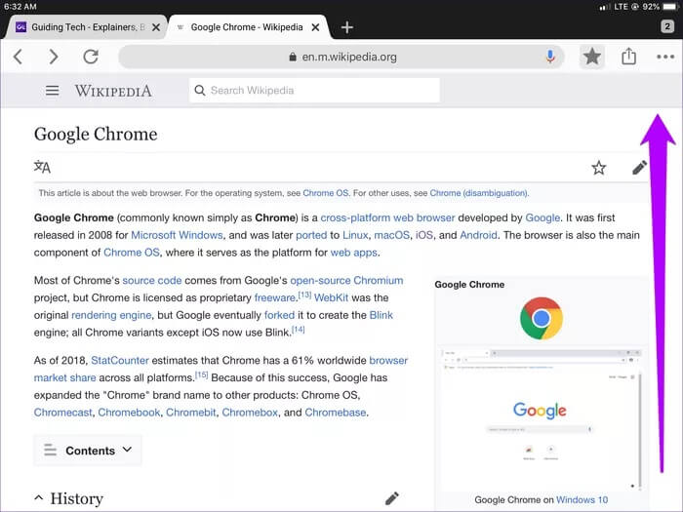Image resolution: width=683 pixels, height=512 pixels.
Task: Open the Linux link
Action: tap(355, 235)
